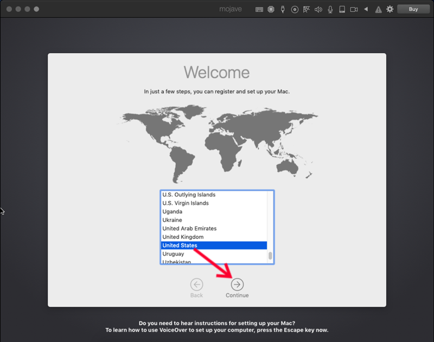Open the settings gear icon

390,9
